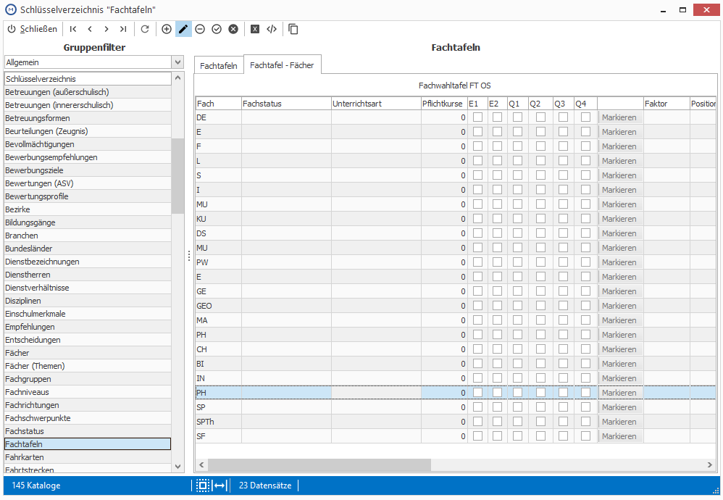Click the duplicate copy icon in toolbar
Viewport: 723px width, 500px height.
[293, 29]
